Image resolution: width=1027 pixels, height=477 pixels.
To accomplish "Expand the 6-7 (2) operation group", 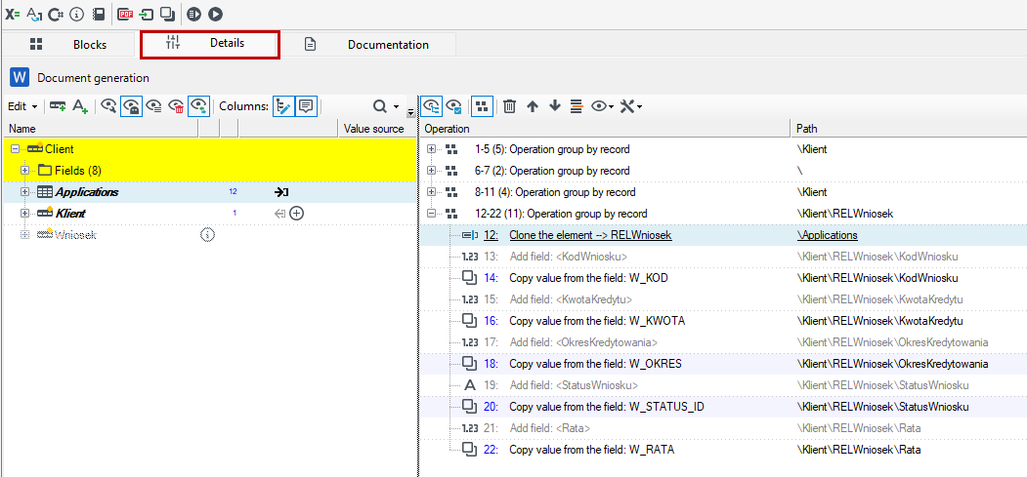I will coord(431,171).
